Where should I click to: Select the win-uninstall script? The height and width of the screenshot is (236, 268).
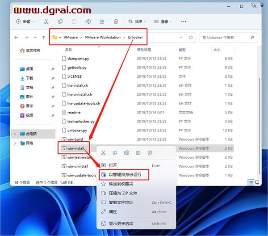point(75,166)
